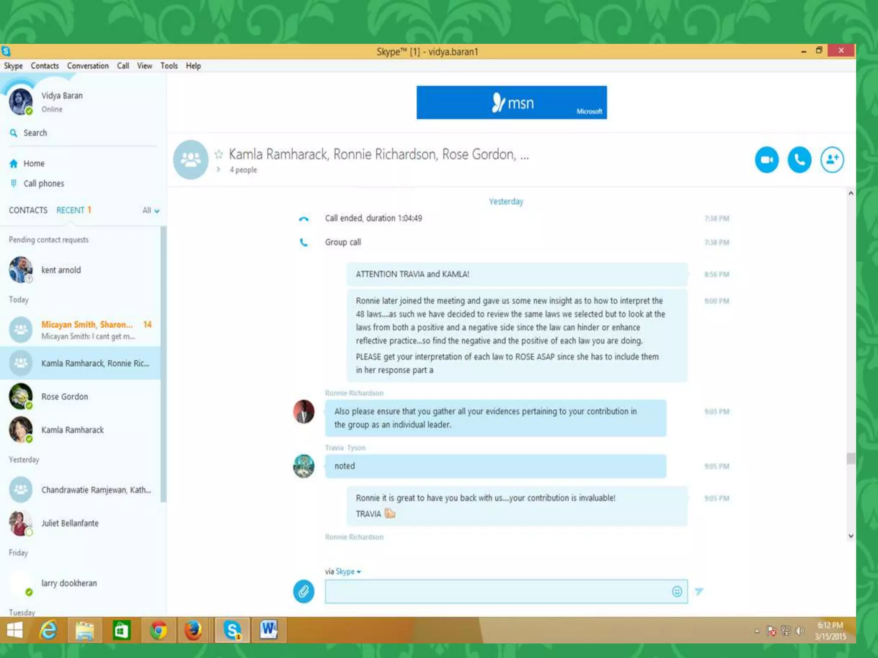Screen dimensions: 878x658
Task: Open the All contacts filter dropdown
Action: [x=151, y=210]
